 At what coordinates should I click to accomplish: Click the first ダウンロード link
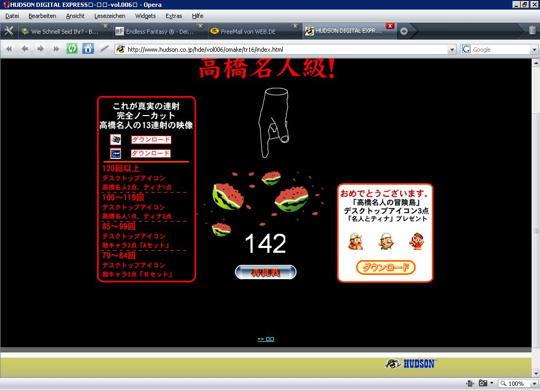[x=151, y=139]
